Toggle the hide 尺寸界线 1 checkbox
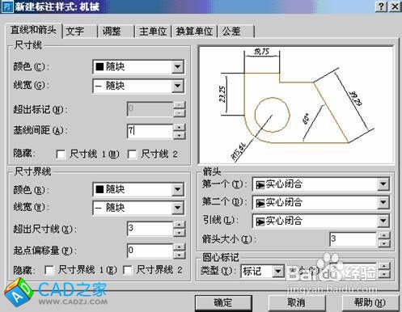Viewport: 402px width, 312px height. pyautogui.click(x=49, y=270)
